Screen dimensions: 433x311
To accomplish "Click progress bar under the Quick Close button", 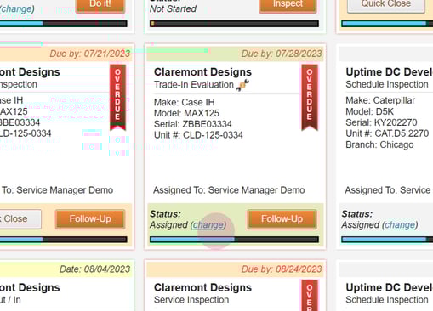I will [x=387, y=24].
